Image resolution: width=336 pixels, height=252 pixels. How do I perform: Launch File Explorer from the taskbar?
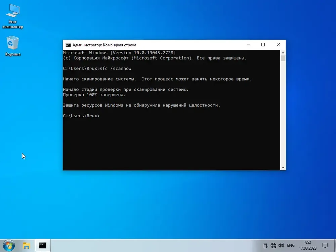[26, 245]
